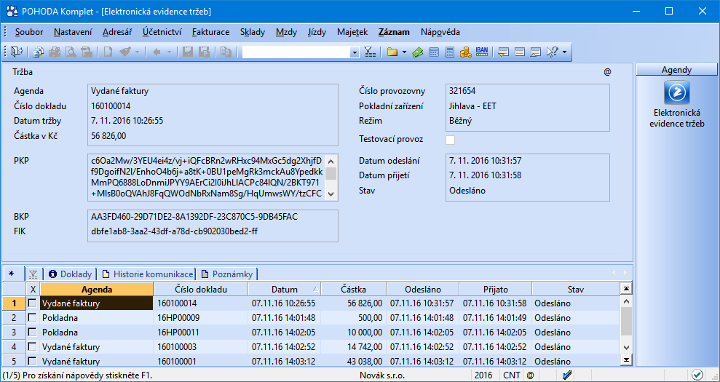Check the X box for row 160100003
The image size is (720, 382).
[x=33, y=346]
